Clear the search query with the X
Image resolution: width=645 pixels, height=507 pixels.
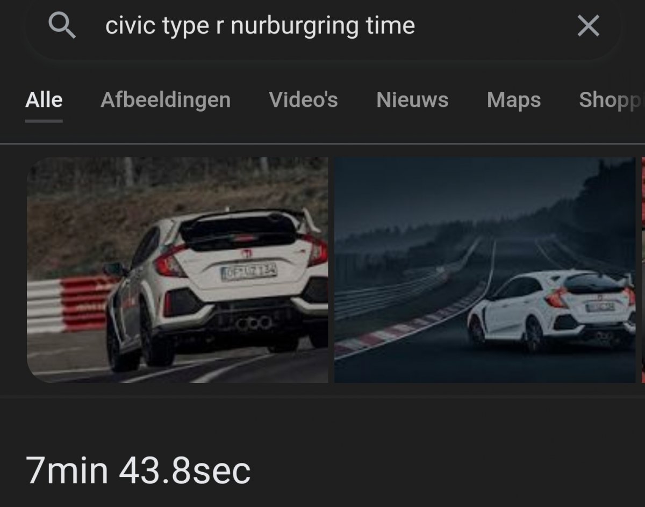pyautogui.click(x=588, y=26)
